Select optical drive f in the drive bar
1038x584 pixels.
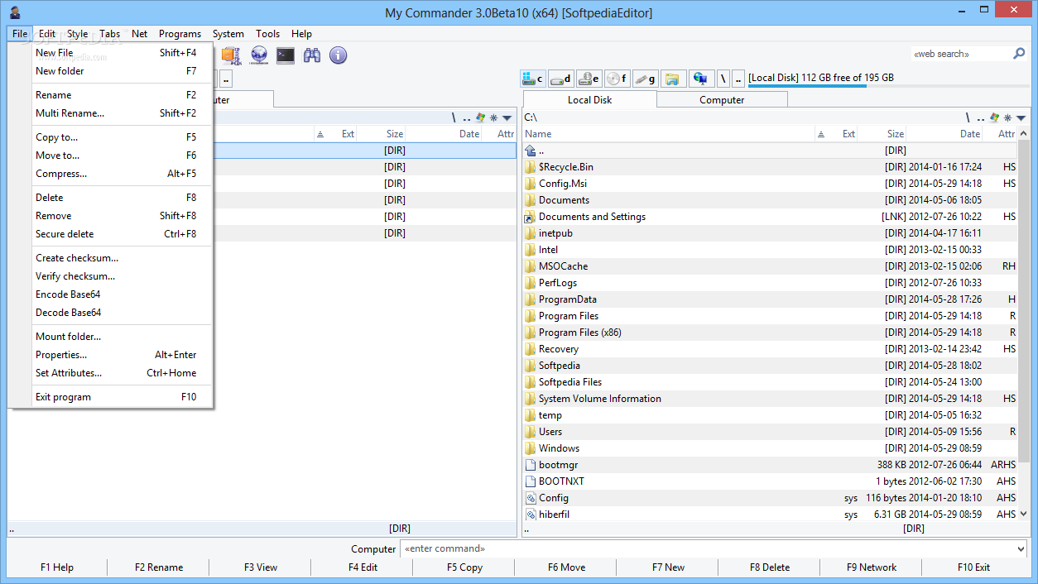(618, 79)
